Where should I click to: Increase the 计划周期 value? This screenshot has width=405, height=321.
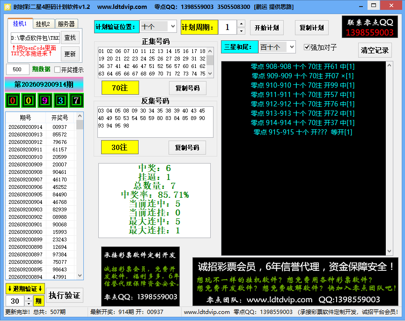click(241, 24)
